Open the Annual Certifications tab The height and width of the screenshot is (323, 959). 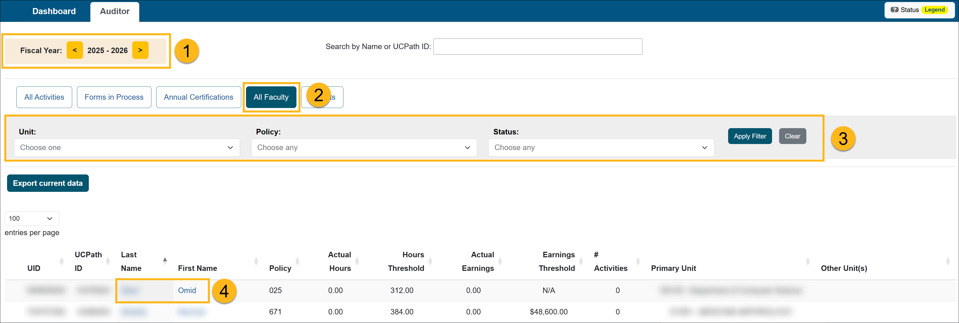tap(198, 97)
